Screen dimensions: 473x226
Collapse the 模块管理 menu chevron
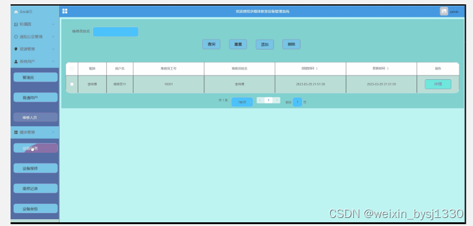(53, 132)
